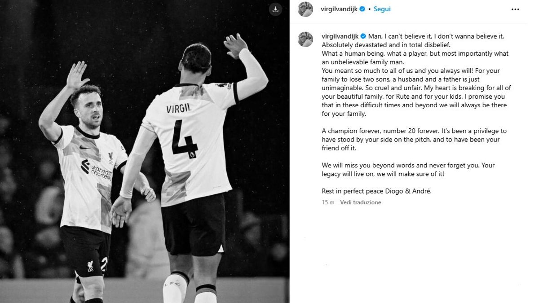539x303 pixels.
Task: Click the raised hand of the number 4 player
Action: (235, 45)
